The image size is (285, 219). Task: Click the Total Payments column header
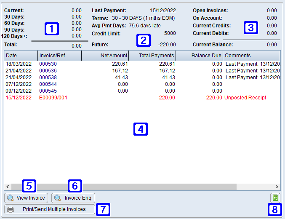coord(152,55)
